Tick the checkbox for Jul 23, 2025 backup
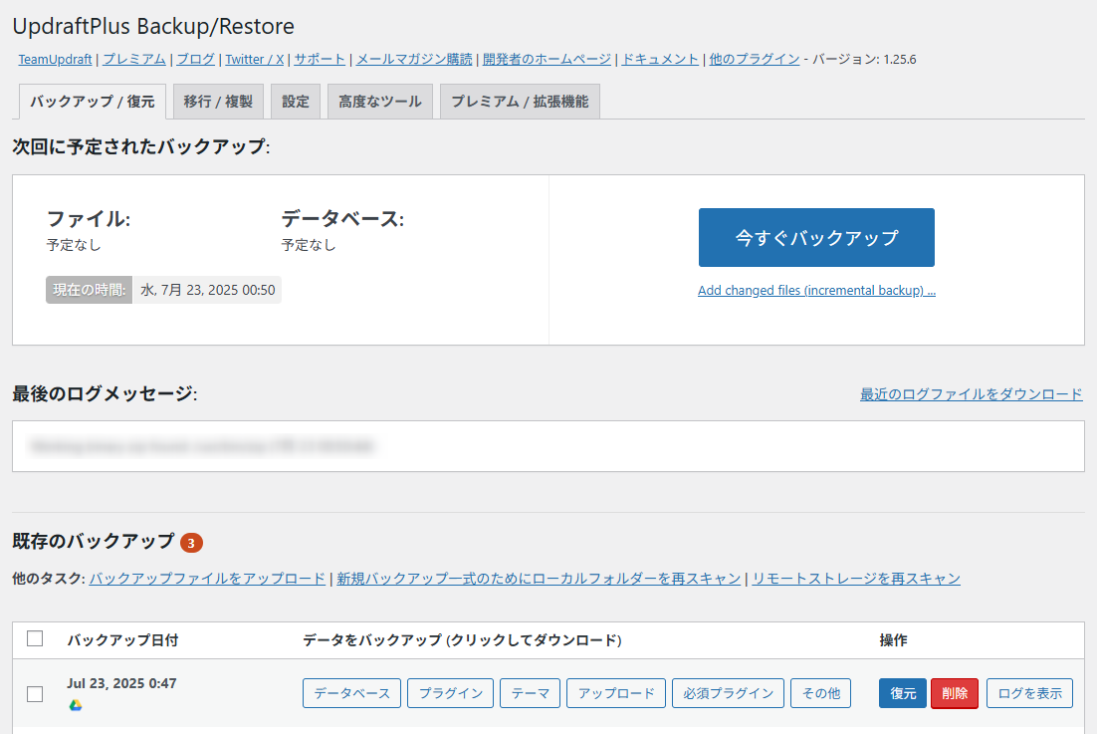This screenshot has height=734, width=1097. click(x=35, y=693)
